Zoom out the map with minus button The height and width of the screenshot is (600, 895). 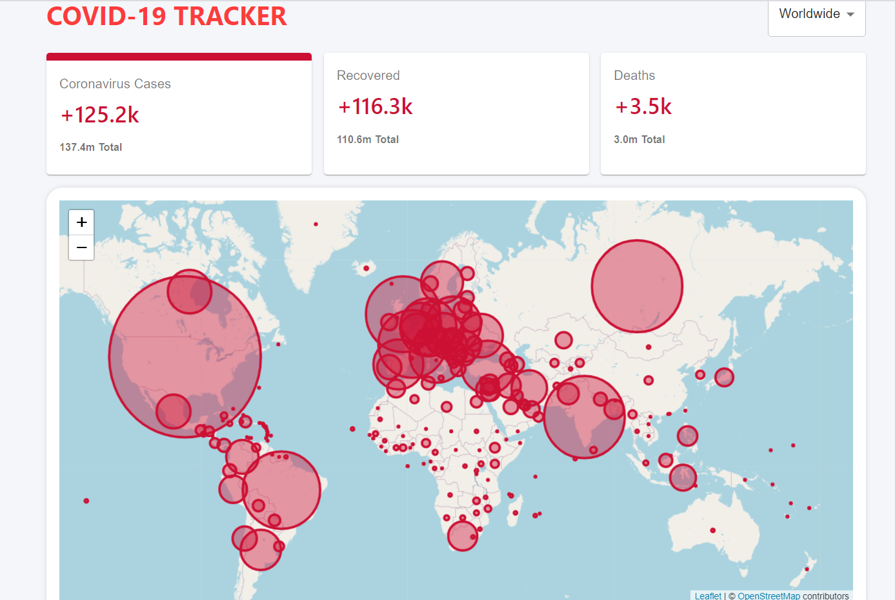coord(81,247)
